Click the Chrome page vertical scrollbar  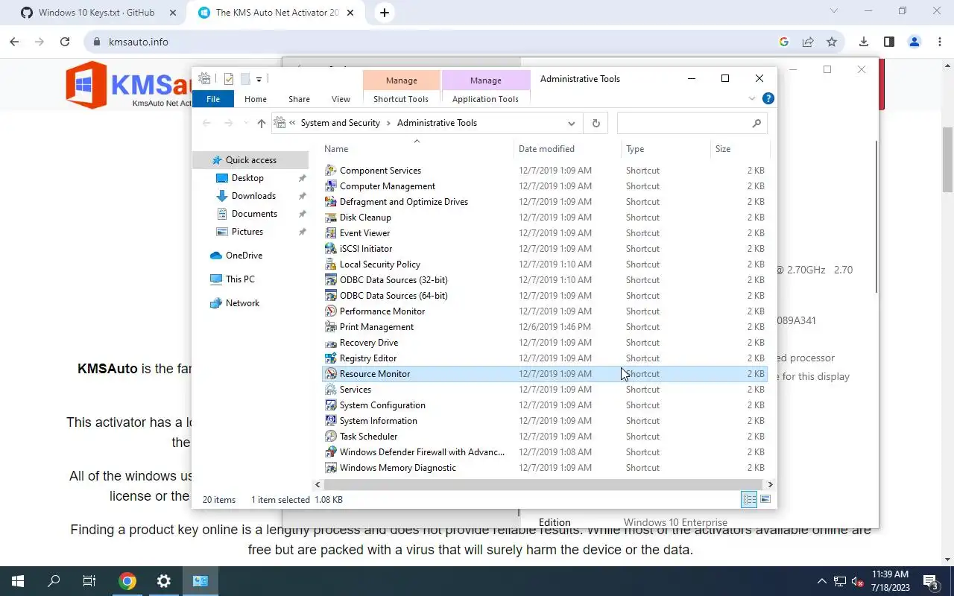(x=948, y=160)
